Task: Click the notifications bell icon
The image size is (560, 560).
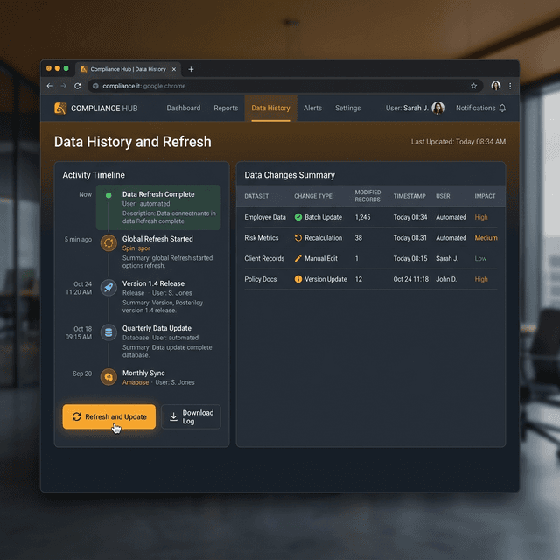Action: 502,108
